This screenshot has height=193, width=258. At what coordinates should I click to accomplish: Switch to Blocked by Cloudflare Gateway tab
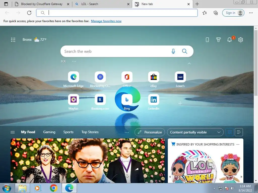coord(42,4)
